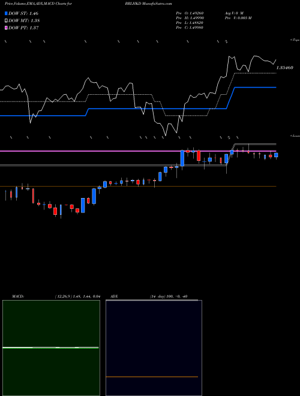The image size is (300, 396).
Task: Click the white DOW MT legend swatch
Action: [7, 21]
